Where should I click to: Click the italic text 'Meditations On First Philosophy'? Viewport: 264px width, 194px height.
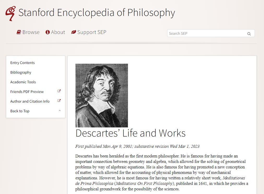pos(145,183)
